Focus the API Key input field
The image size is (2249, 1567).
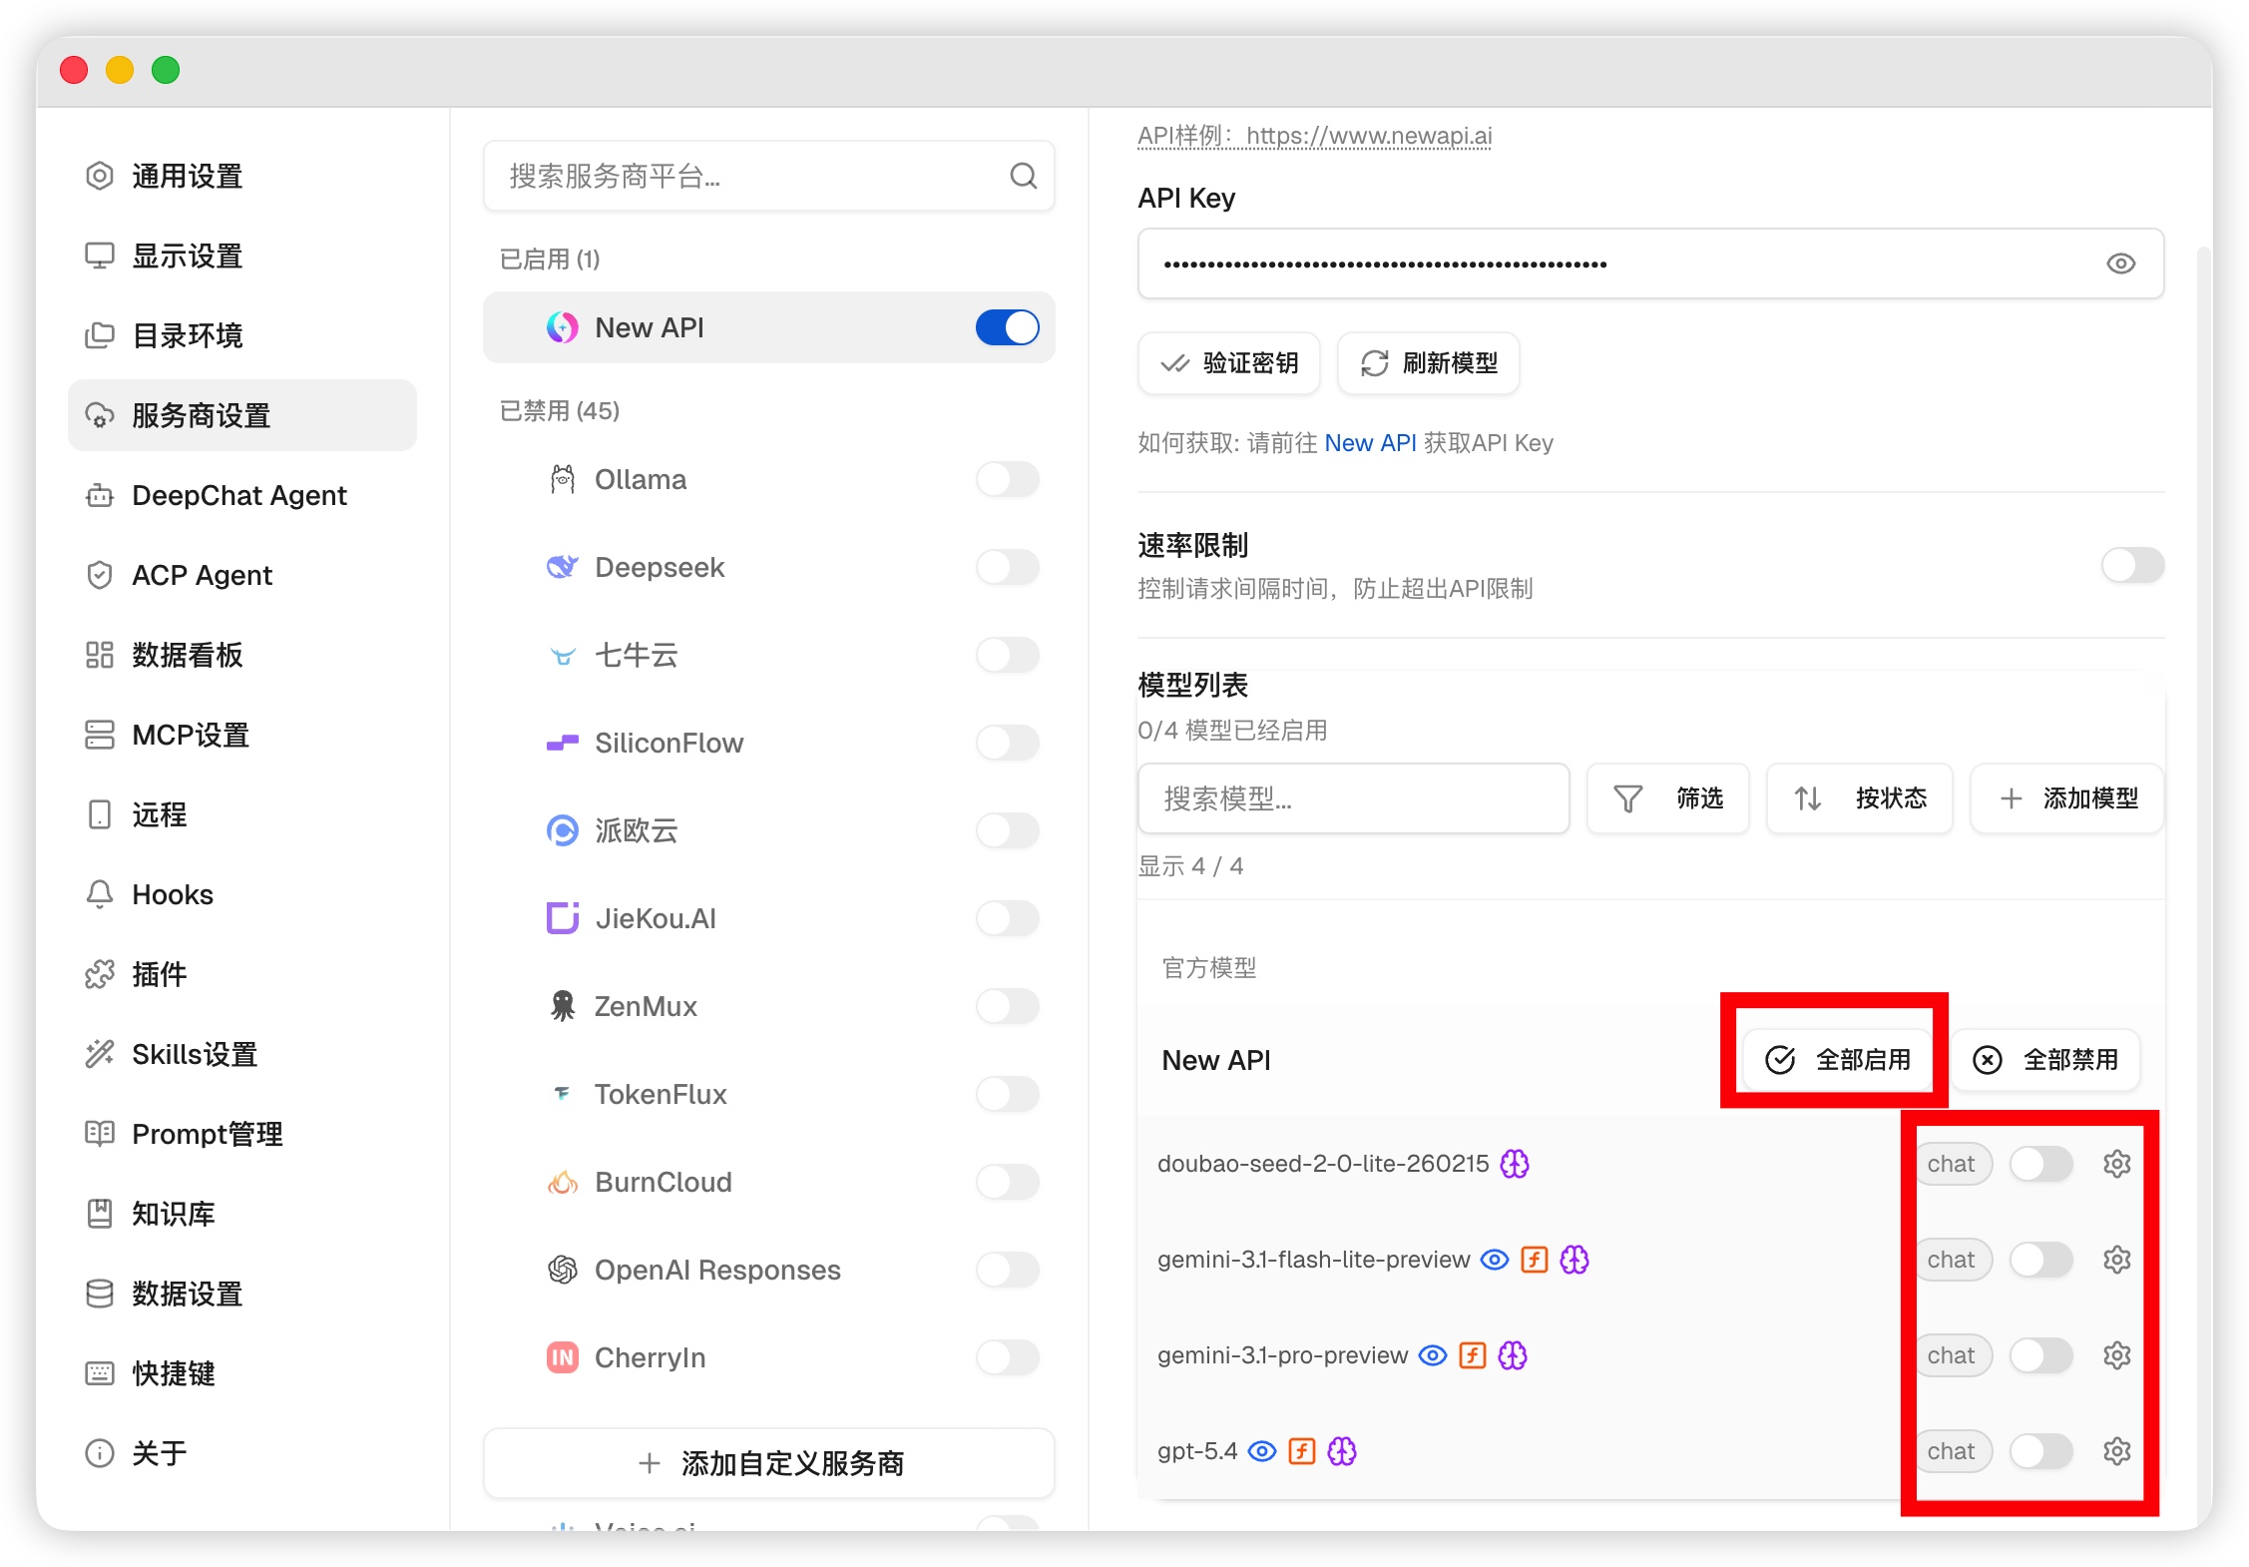click(1651, 263)
